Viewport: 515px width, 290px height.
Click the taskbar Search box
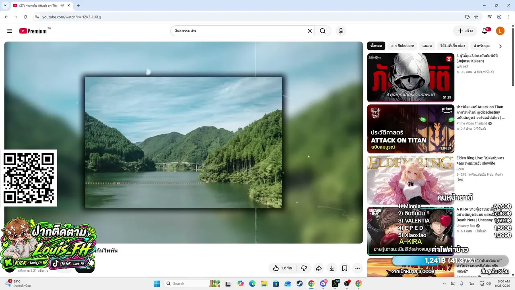pyautogui.click(x=194, y=284)
